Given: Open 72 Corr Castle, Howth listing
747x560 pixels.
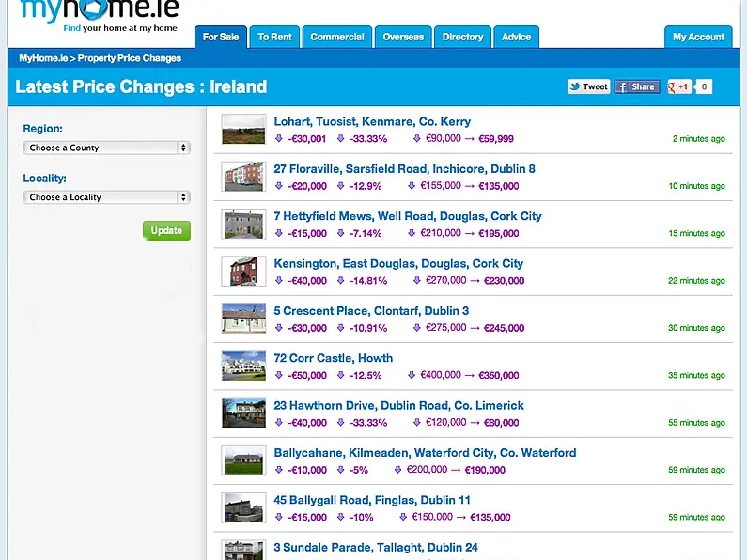Looking at the screenshot, I should pyautogui.click(x=334, y=358).
